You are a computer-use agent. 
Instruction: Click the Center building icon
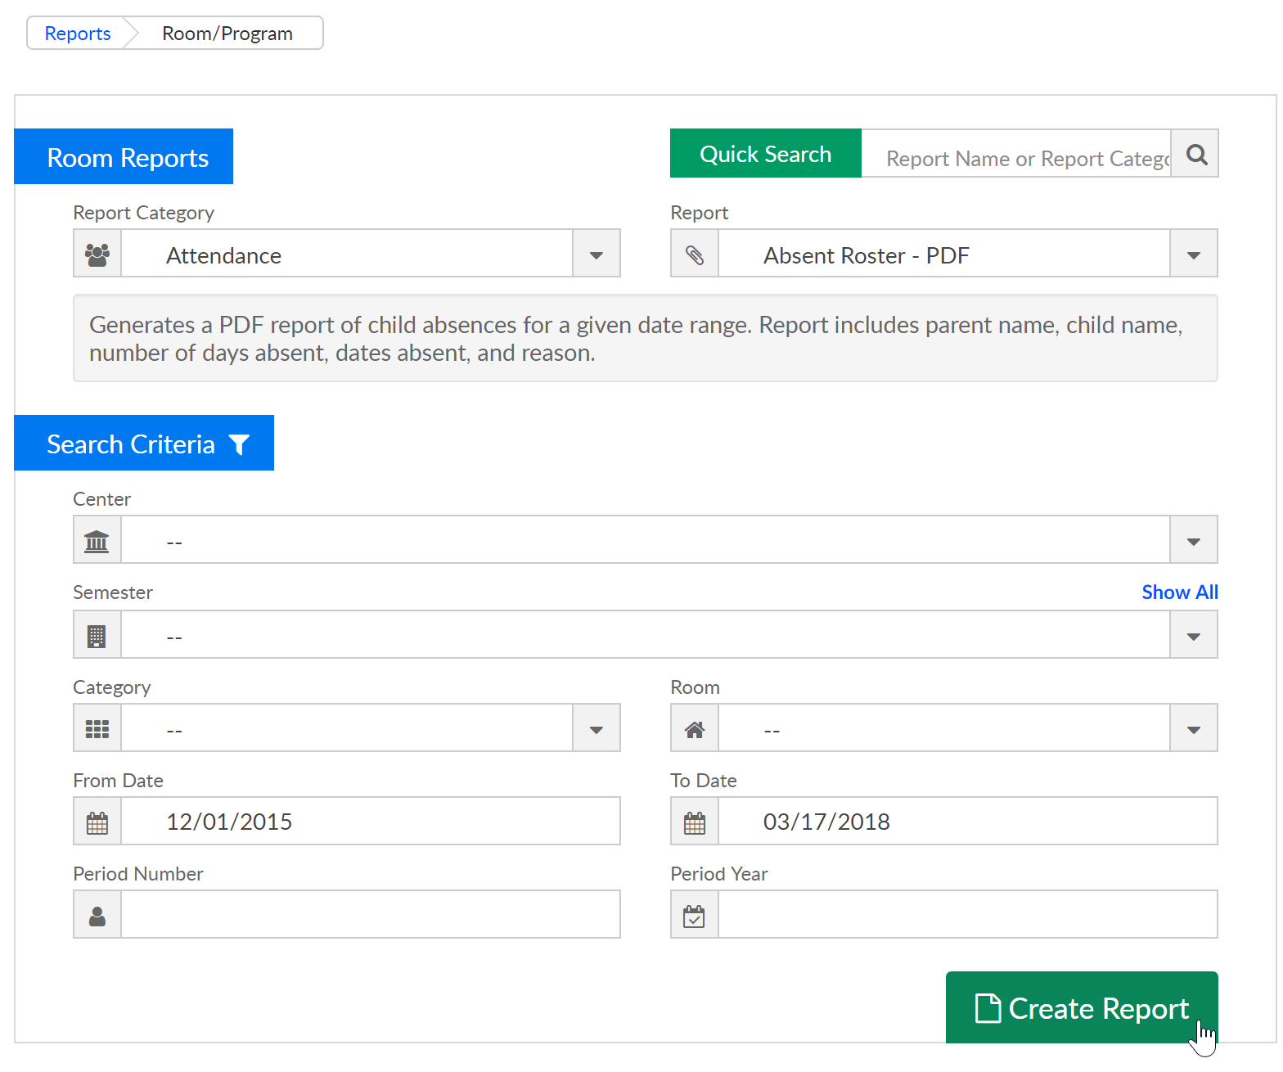pos(97,541)
